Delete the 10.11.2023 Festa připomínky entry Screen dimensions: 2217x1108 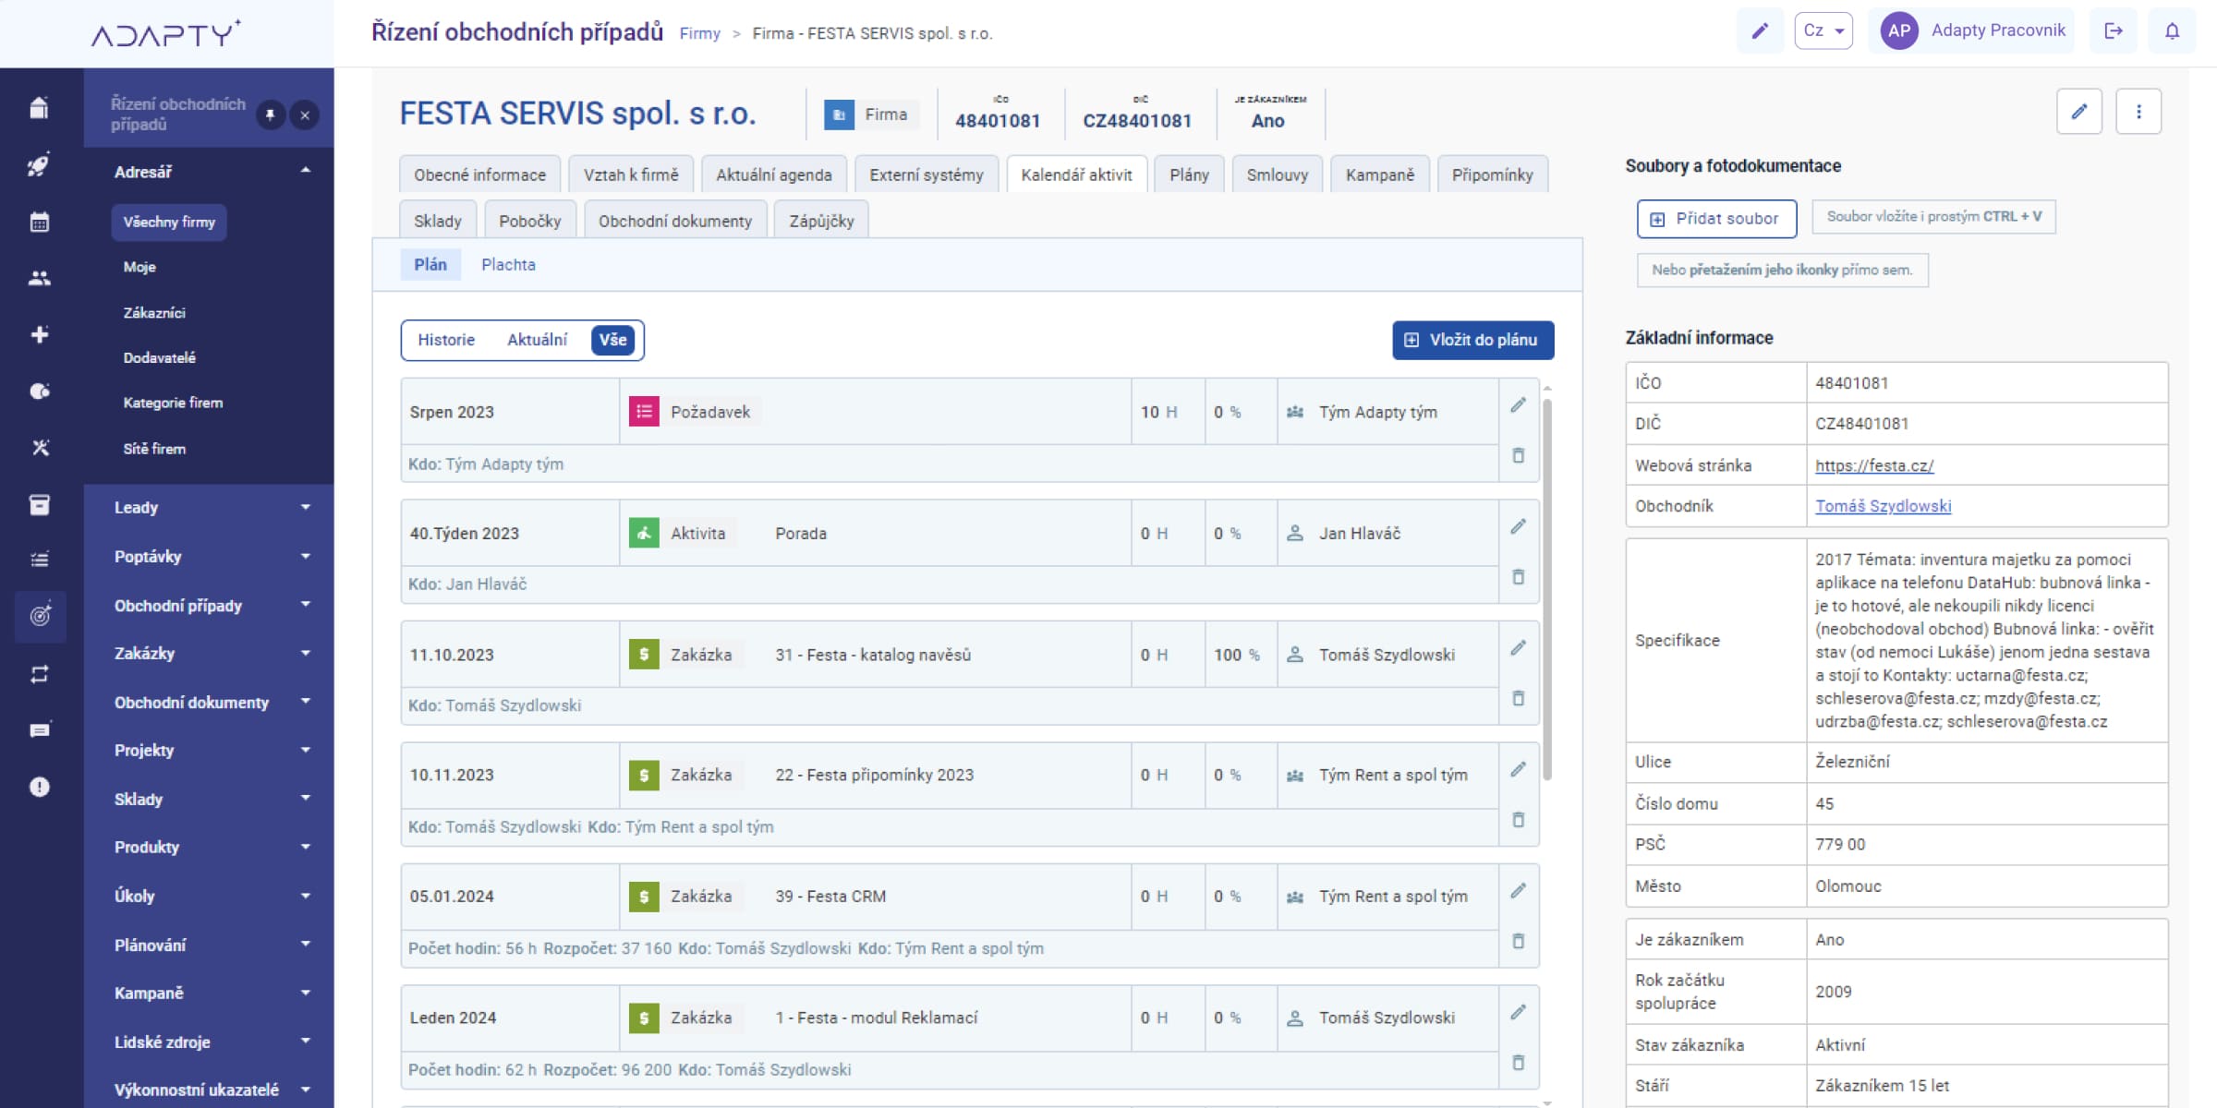coord(1518,820)
